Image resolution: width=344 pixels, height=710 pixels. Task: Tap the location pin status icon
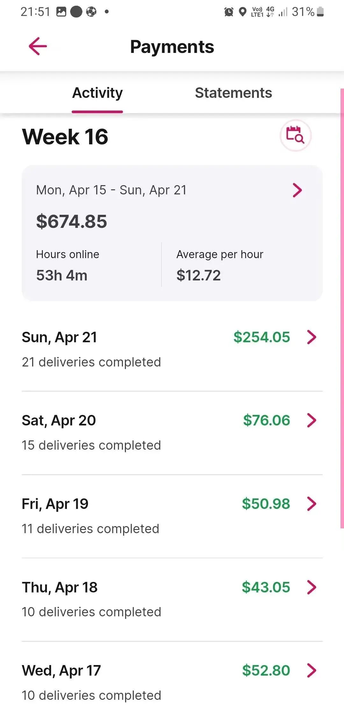[x=243, y=12]
